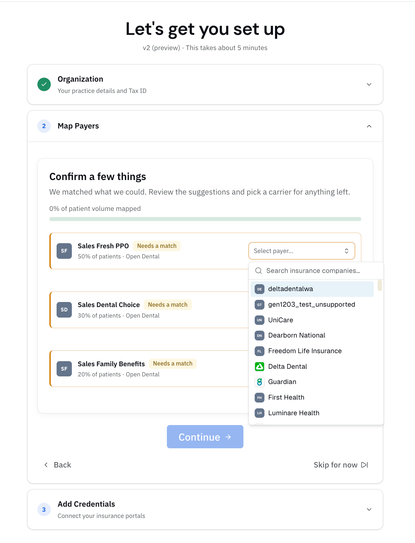Screen dimensions: 415x543
Task: Click the green Organization completed checkmark icon
Action: coord(44,84)
